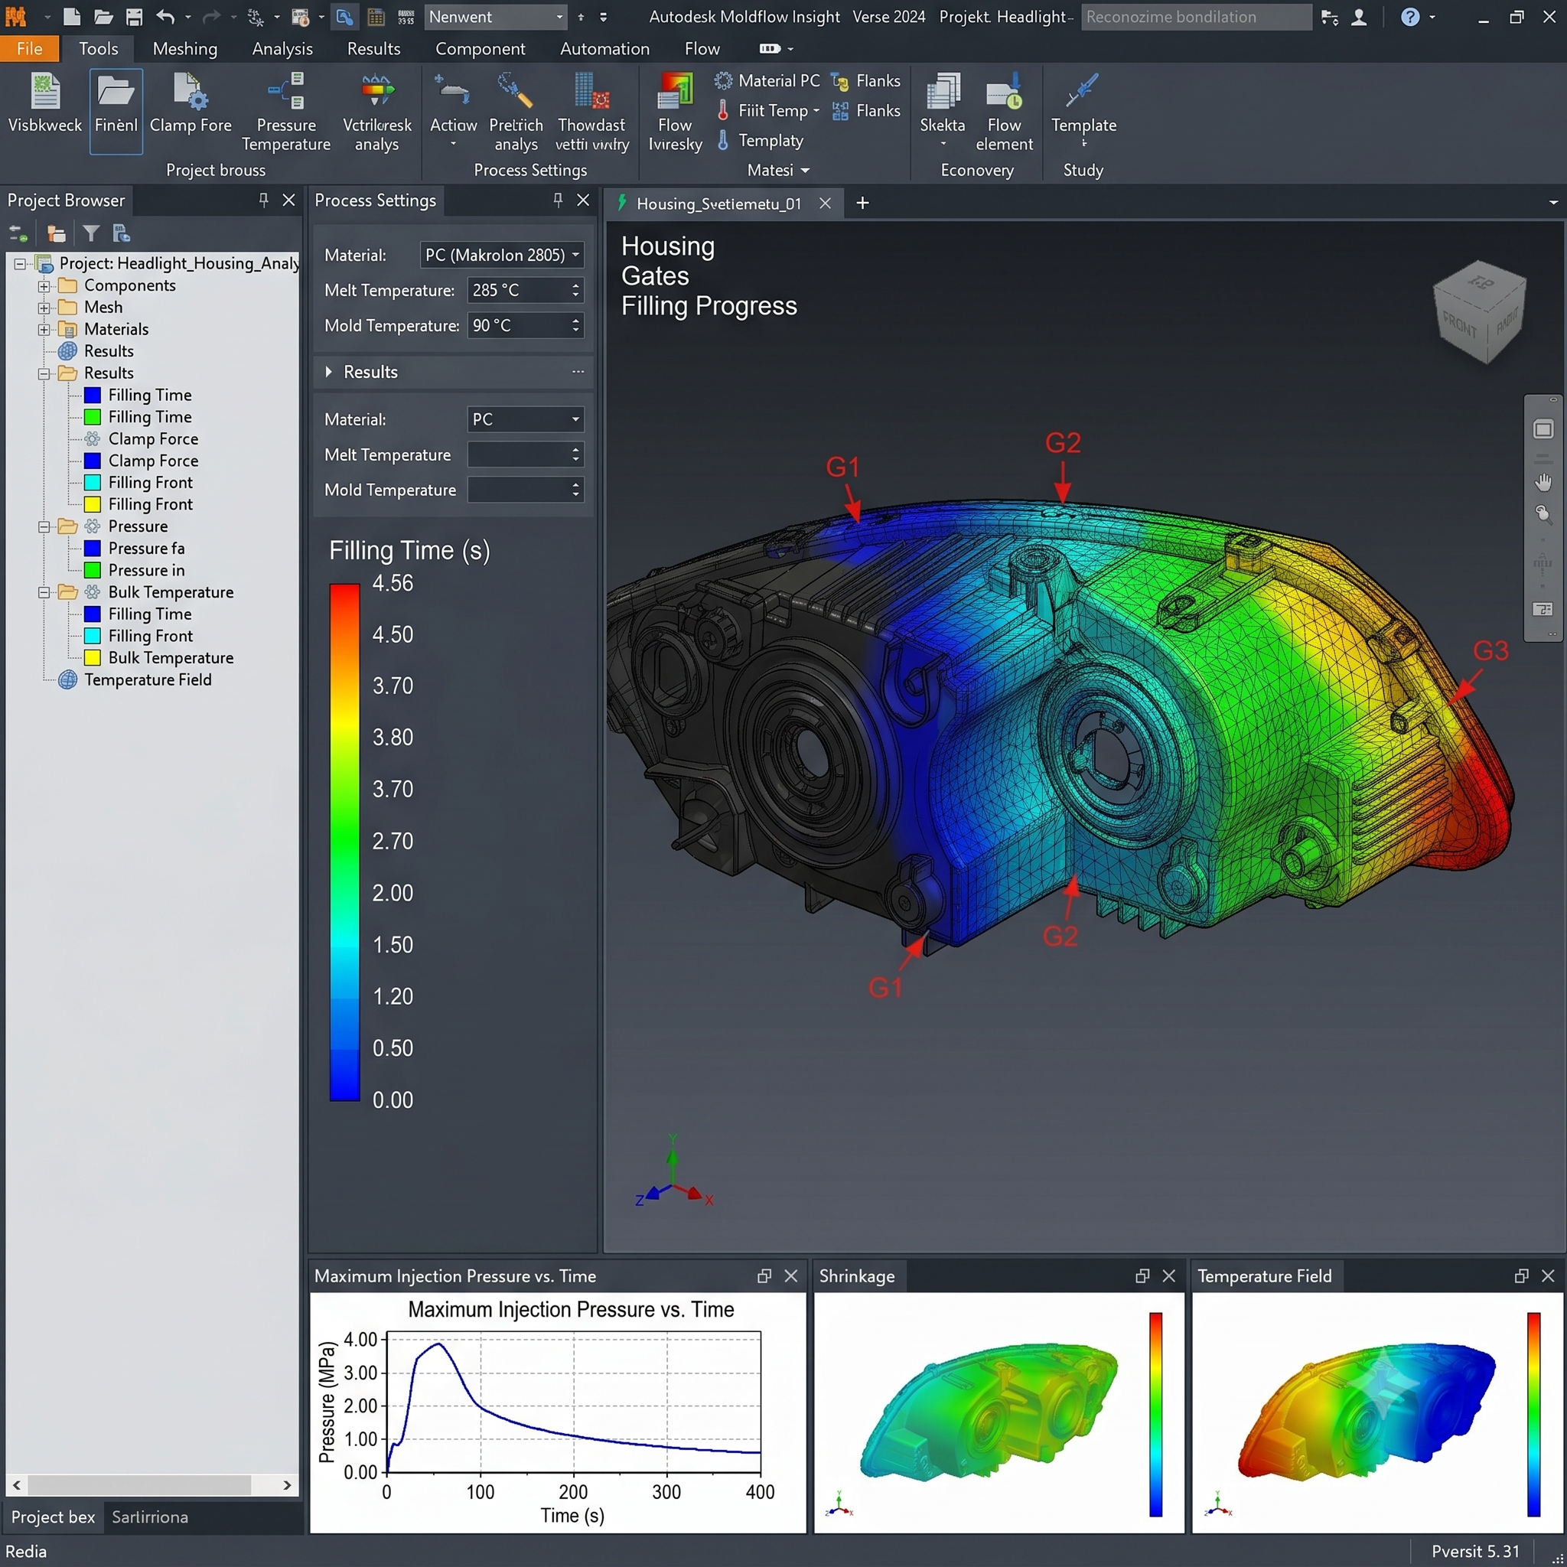The width and height of the screenshot is (1567, 1567).
Task: Open the second Material PC dropdown
Action: [526, 419]
